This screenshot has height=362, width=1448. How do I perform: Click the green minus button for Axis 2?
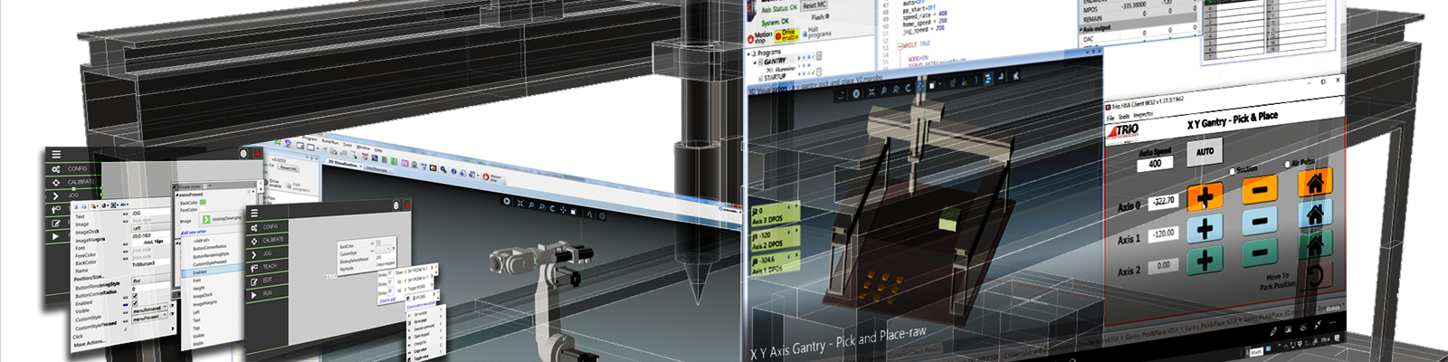click(x=1259, y=252)
